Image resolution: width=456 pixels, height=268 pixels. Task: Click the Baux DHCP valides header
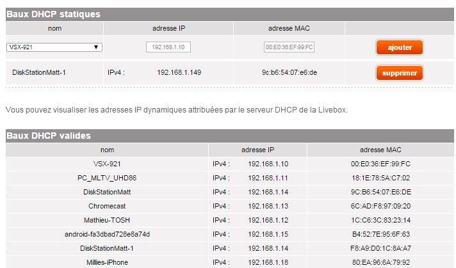coord(49,136)
